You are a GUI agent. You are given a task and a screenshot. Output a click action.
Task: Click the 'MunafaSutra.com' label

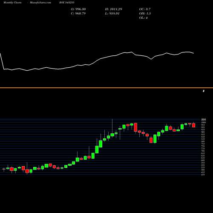point(40,3)
